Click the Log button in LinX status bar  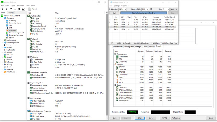coord(176,43)
